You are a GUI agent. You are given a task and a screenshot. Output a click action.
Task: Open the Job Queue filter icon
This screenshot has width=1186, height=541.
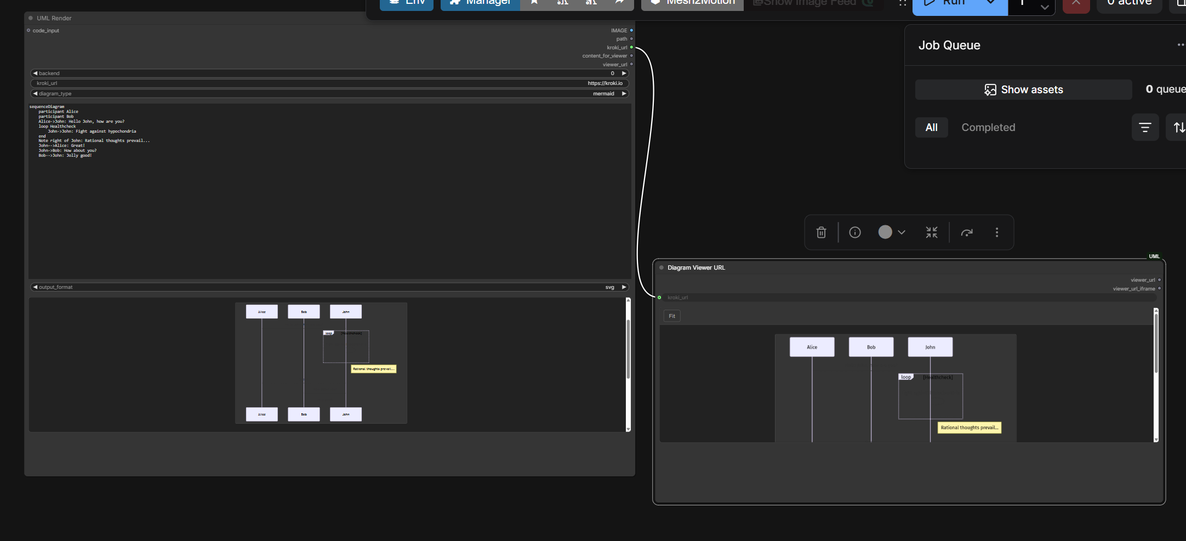pyautogui.click(x=1145, y=128)
